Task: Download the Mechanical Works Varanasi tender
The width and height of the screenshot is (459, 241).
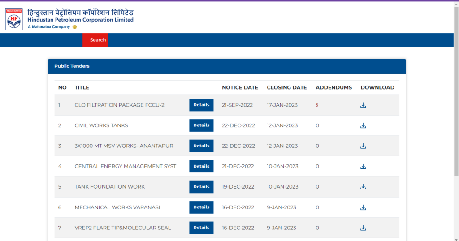Action: [363, 207]
